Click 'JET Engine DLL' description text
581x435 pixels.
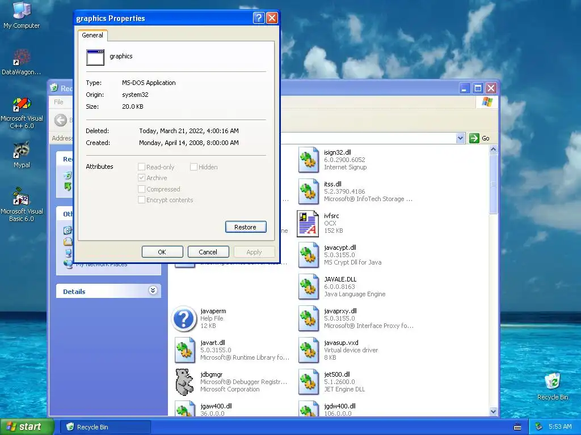pyautogui.click(x=344, y=389)
